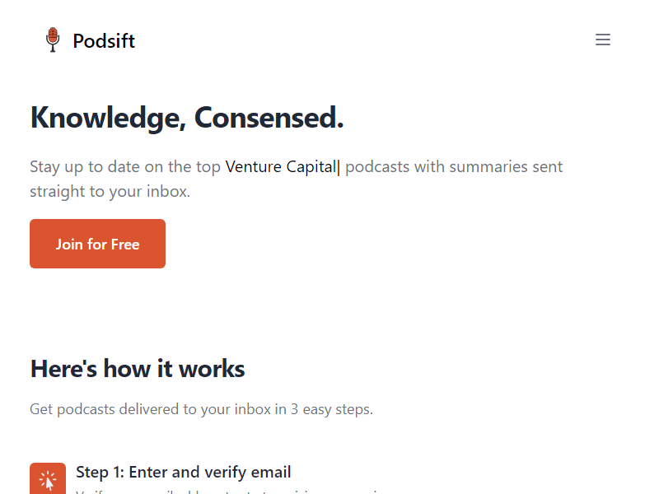659x494 pixels.
Task: Click the "Step 1:" label
Action: click(x=100, y=472)
